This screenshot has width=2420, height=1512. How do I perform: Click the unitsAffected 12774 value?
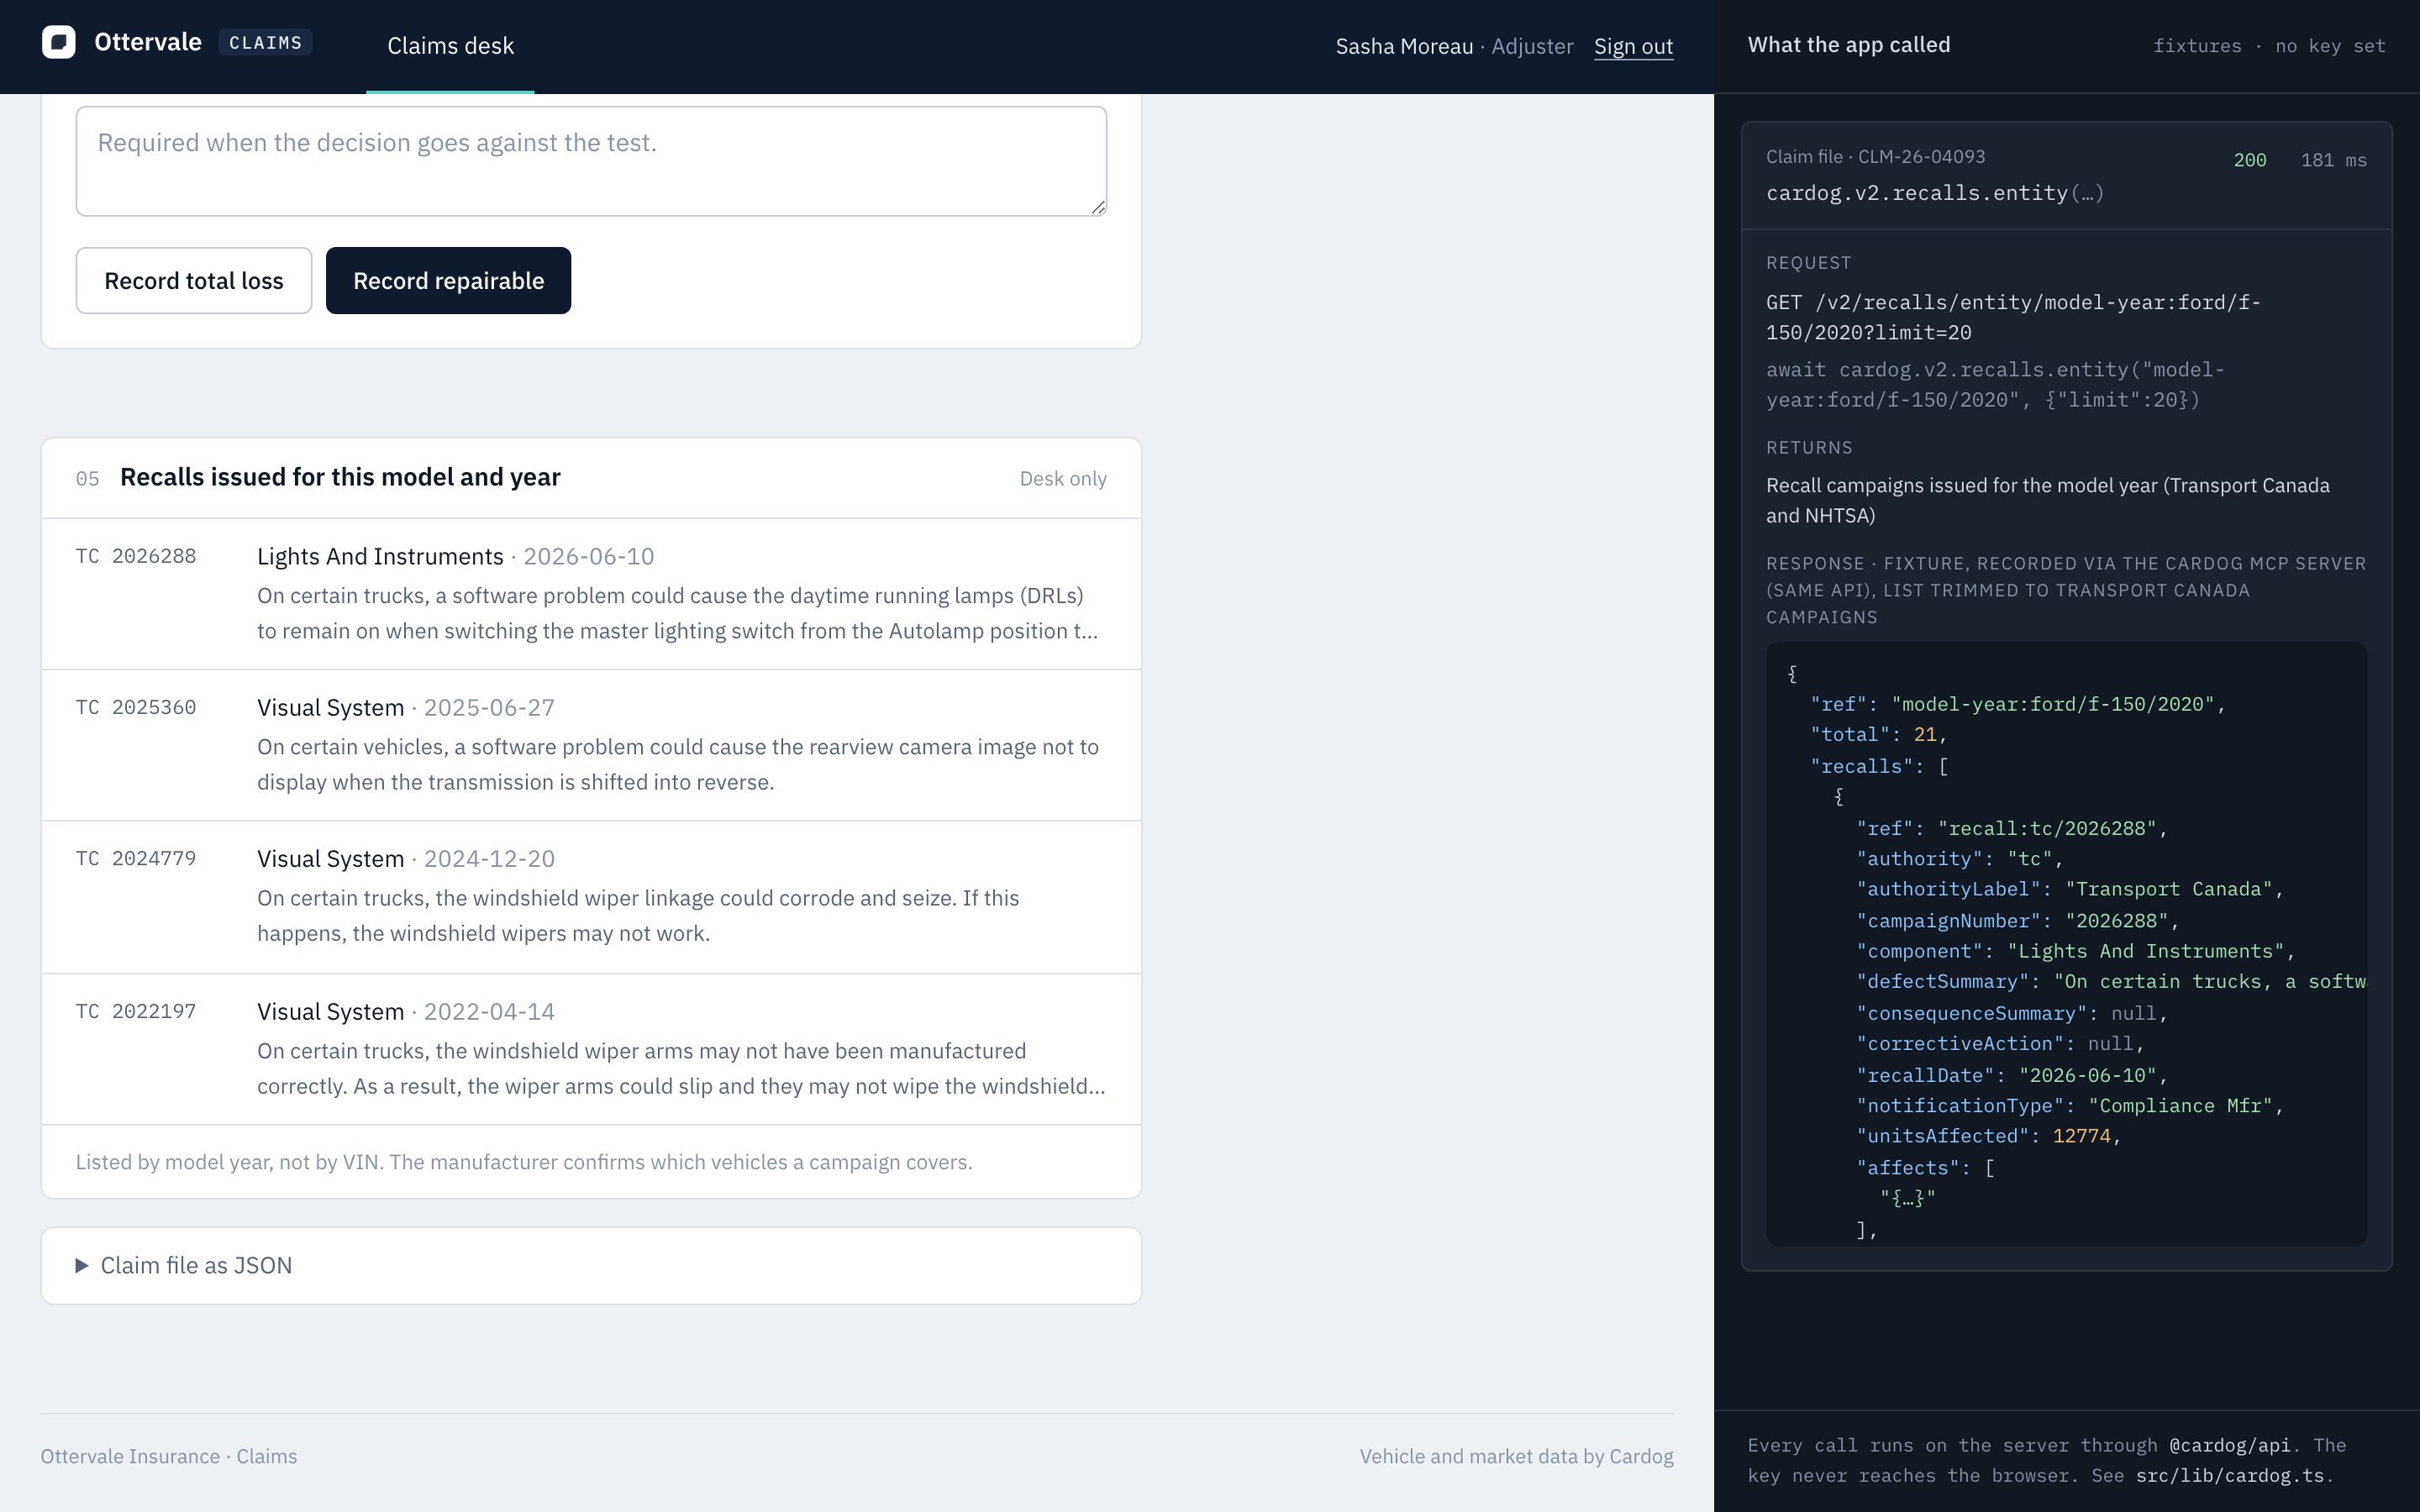pos(2081,1137)
